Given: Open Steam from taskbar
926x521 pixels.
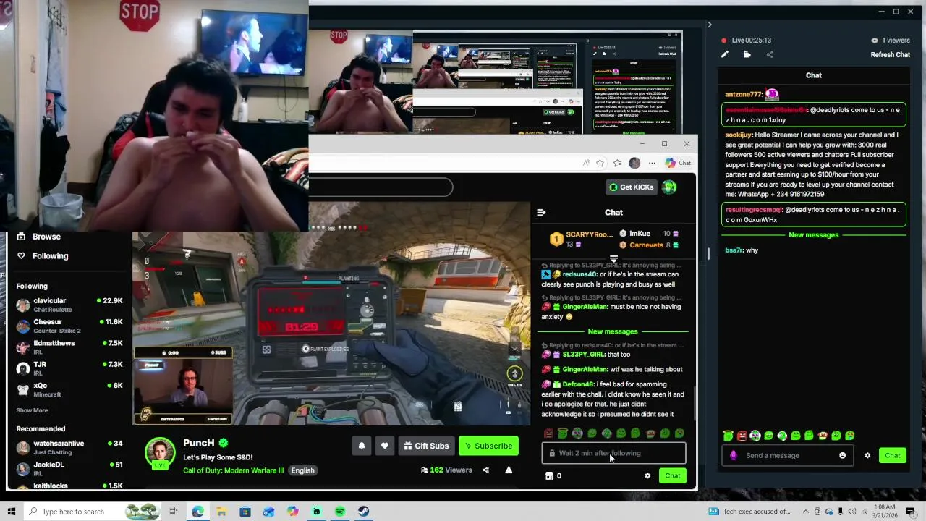Looking at the screenshot, I should tap(363, 512).
